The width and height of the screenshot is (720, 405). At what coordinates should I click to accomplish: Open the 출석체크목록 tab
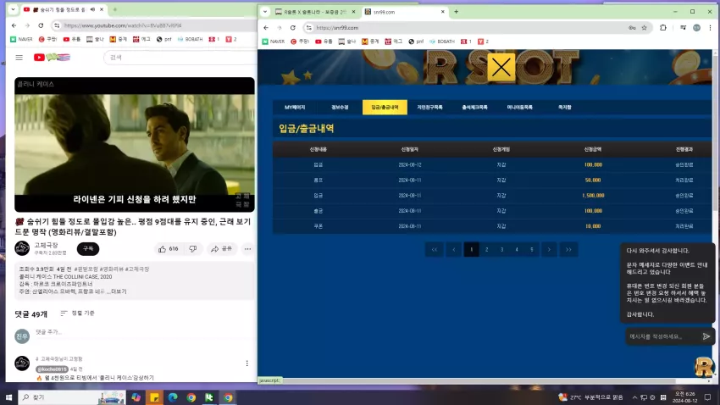475,108
